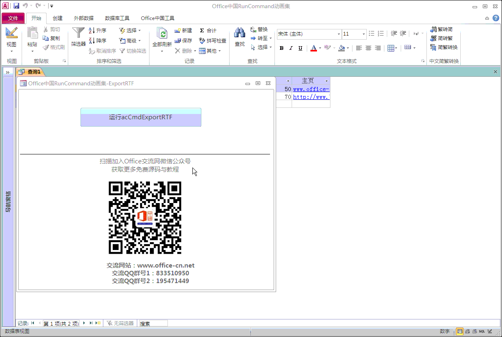502x337 pixels.
Task: Create new record with 新建
Action: click(x=183, y=31)
